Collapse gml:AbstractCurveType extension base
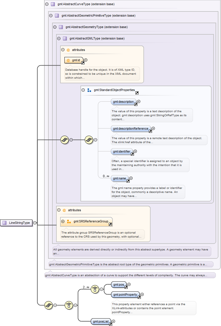 pyautogui.click(x=47, y=4)
